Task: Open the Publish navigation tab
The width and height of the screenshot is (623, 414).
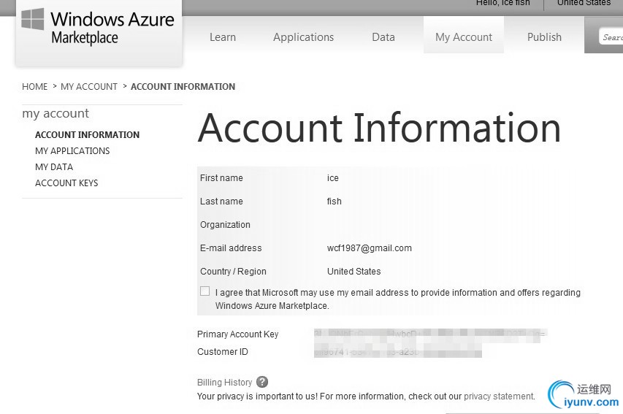Action: 544,37
